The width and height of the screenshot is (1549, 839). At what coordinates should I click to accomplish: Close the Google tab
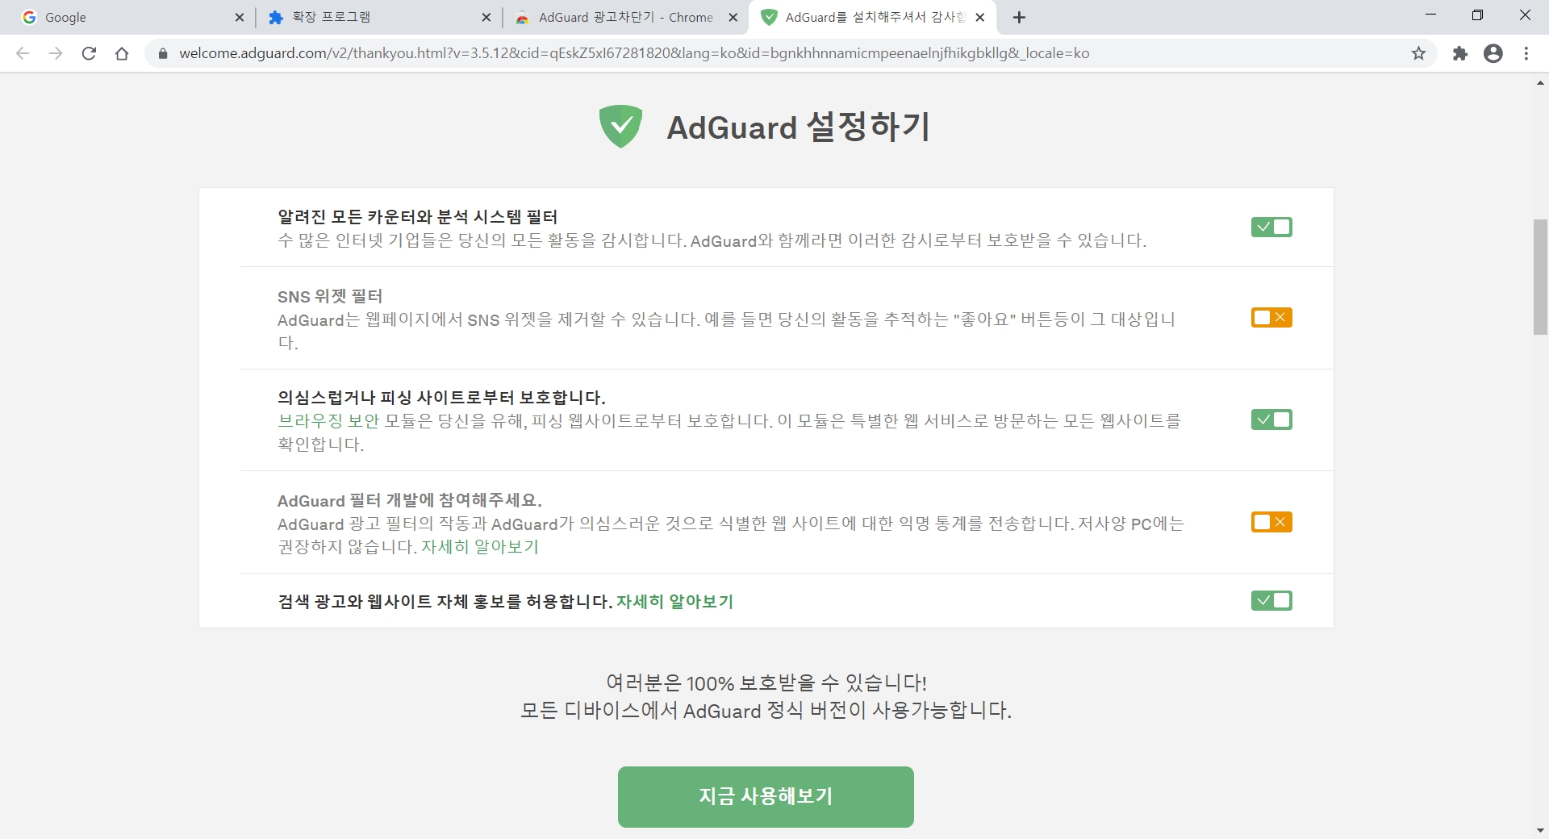point(239,17)
